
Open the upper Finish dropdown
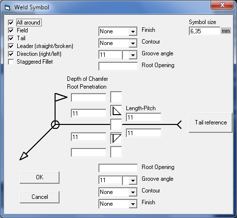coord(133,31)
